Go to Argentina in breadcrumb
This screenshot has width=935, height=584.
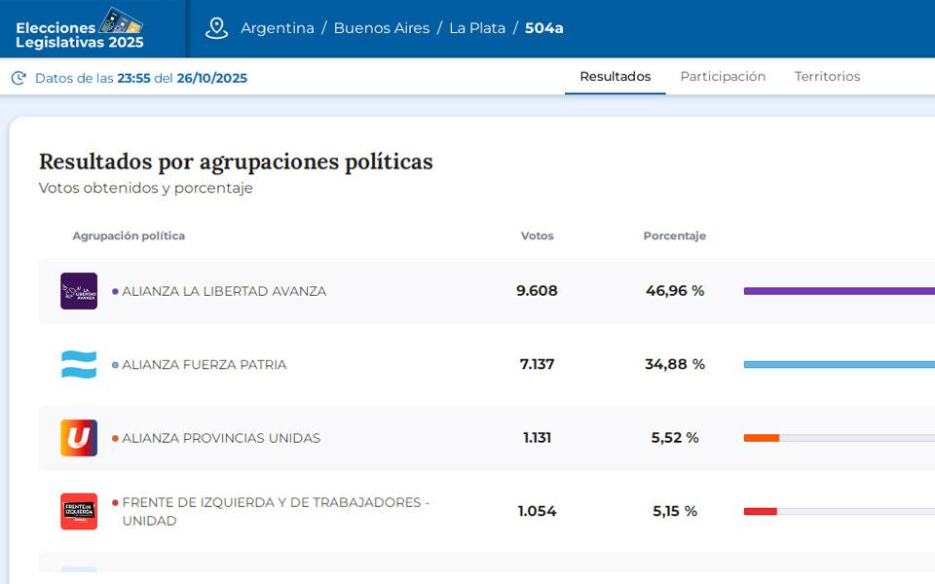point(278,28)
